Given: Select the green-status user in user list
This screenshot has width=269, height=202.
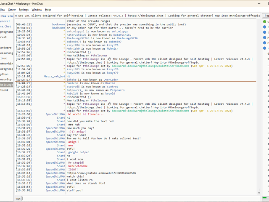Looking at the screenshot, I should (266, 21).
